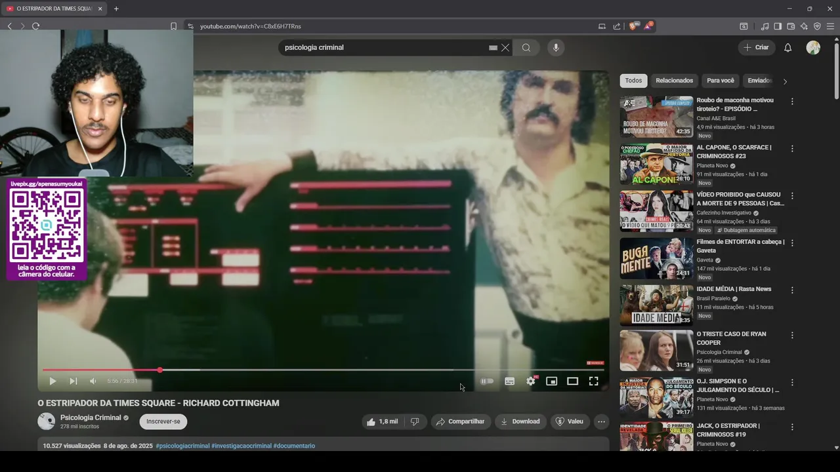
Task: Go back to the previous page
Action: (9, 26)
